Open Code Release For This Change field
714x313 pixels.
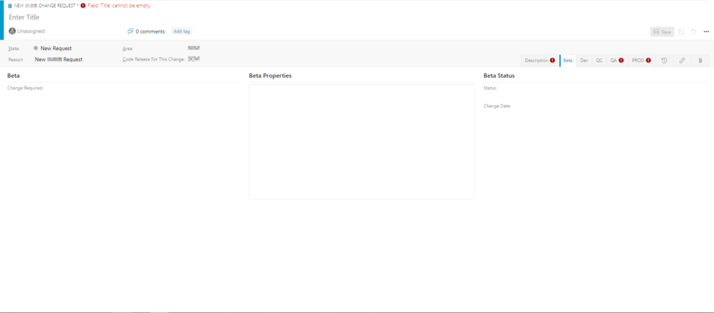click(194, 59)
